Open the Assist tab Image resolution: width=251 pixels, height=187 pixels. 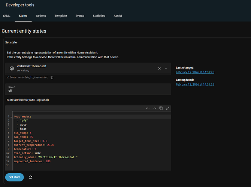tap(118, 16)
